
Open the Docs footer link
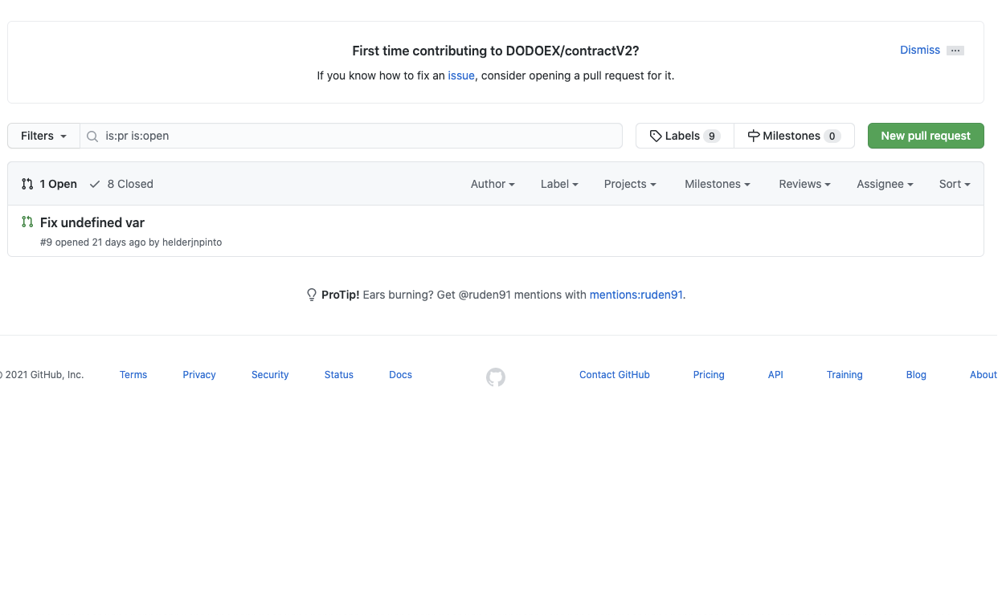pyautogui.click(x=400, y=375)
